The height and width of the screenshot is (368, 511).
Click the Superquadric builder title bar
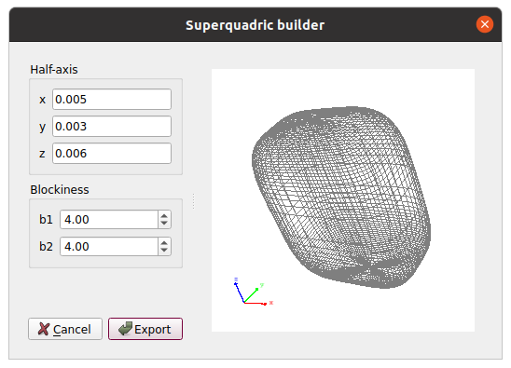[255, 25]
